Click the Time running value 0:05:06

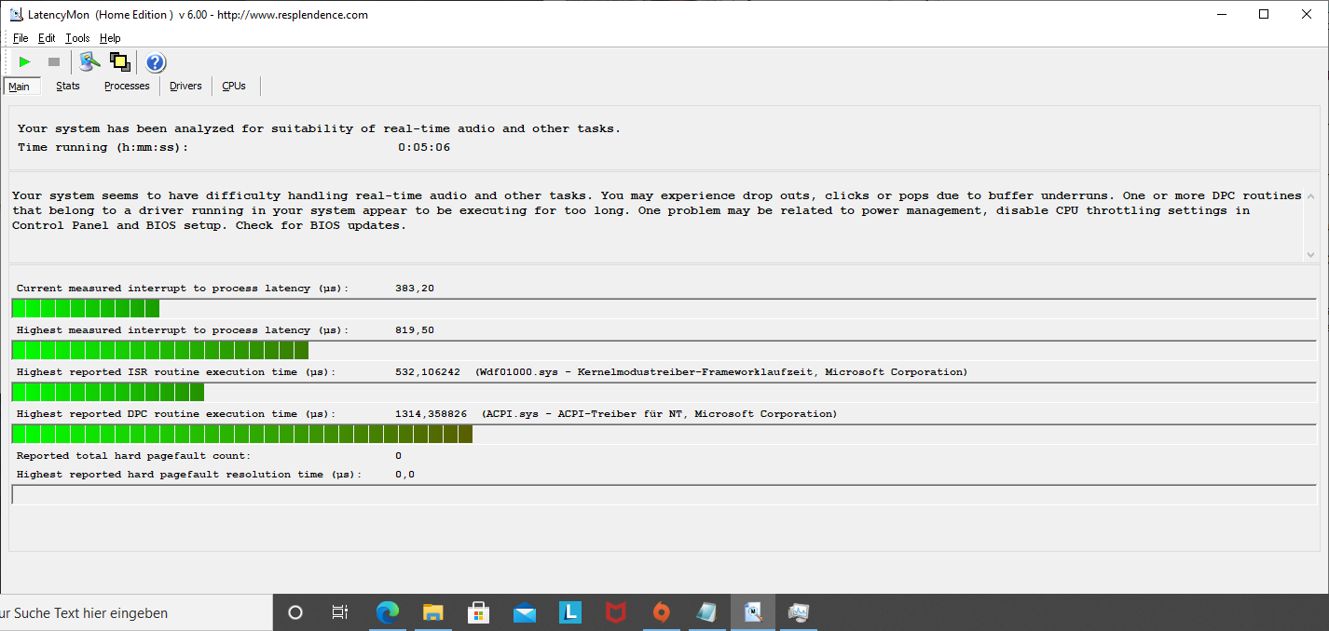click(x=424, y=147)
